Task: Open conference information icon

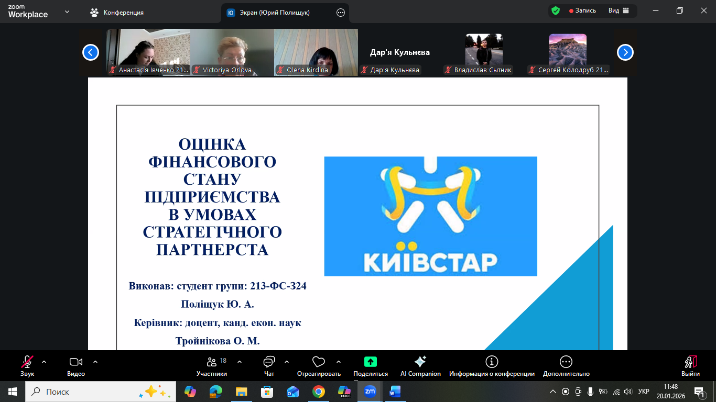Action: (x=492, y=362)
